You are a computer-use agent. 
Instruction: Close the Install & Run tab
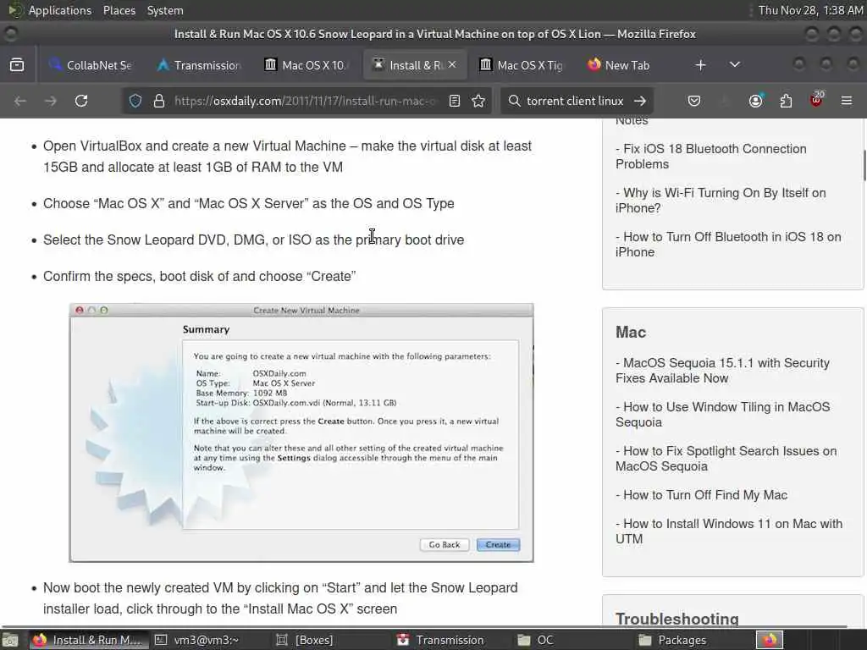click(x=452, y=64)
